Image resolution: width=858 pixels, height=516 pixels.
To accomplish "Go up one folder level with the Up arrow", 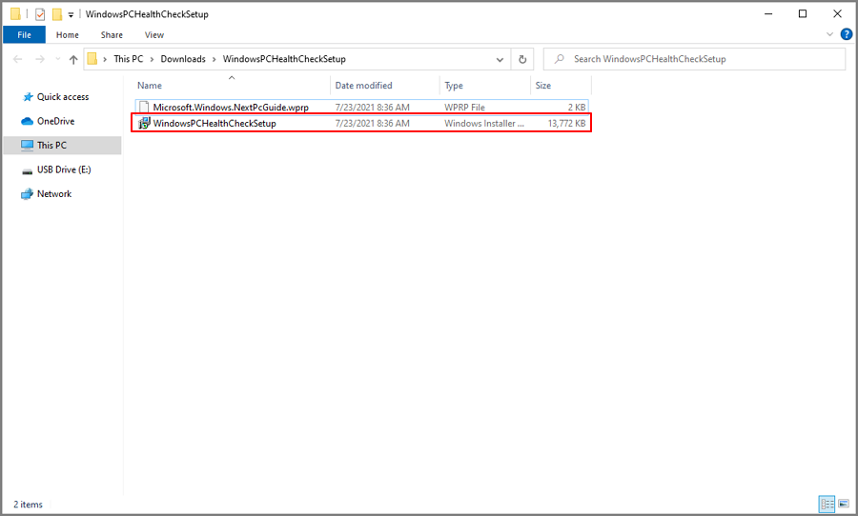I will (x=73, y=59).
